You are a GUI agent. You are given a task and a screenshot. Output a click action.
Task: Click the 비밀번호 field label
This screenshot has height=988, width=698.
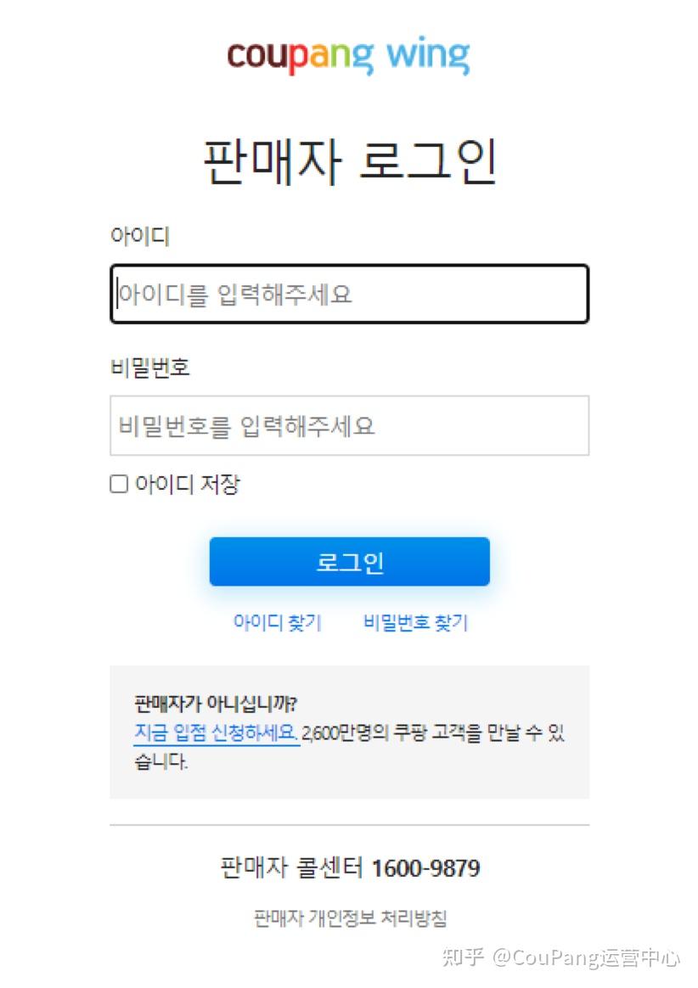point(150,368)
